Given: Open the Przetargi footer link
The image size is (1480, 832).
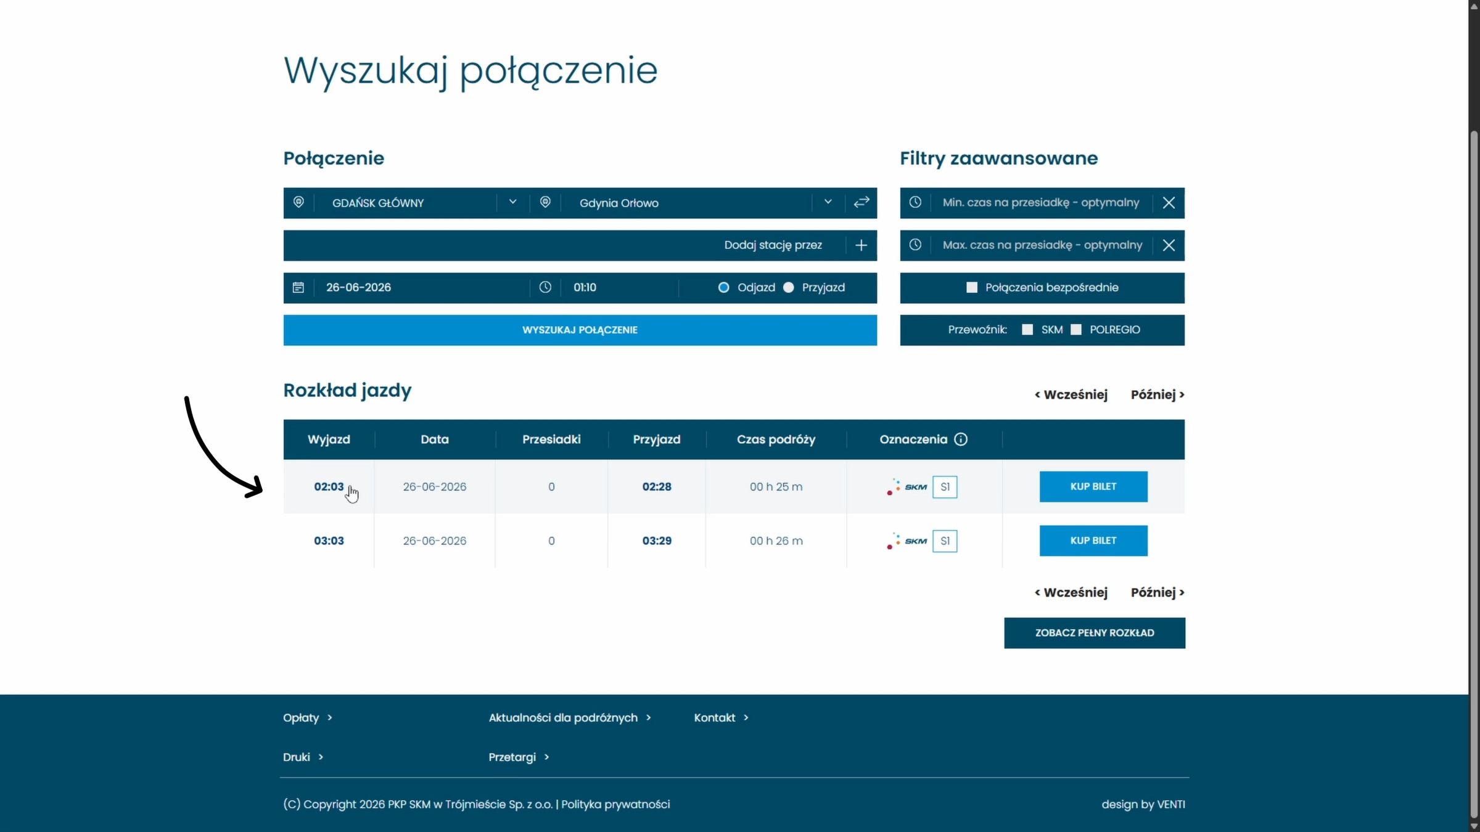Looking at the screenshot, I should point(519,757).
